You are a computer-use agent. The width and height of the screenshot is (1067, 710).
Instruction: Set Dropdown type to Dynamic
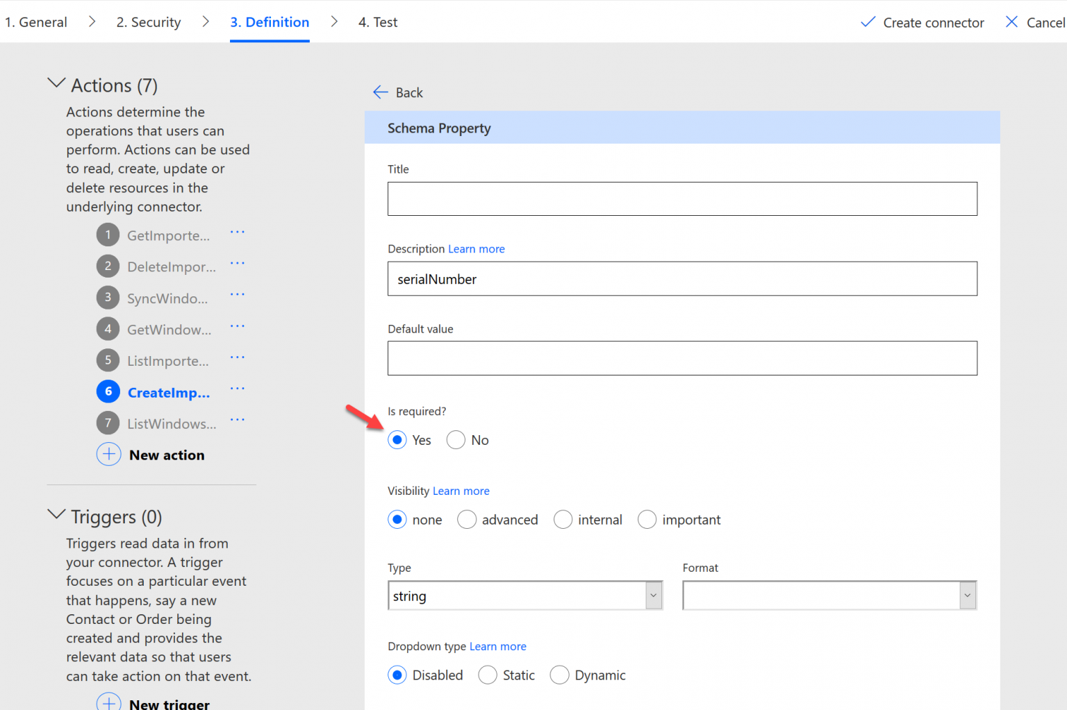tap(560, 675)
